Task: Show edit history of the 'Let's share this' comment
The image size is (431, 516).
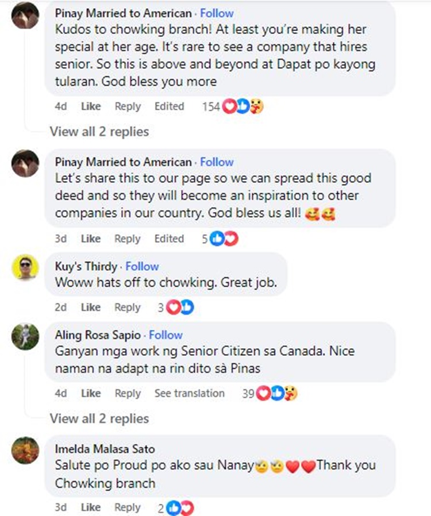Action: pos(169,239)
